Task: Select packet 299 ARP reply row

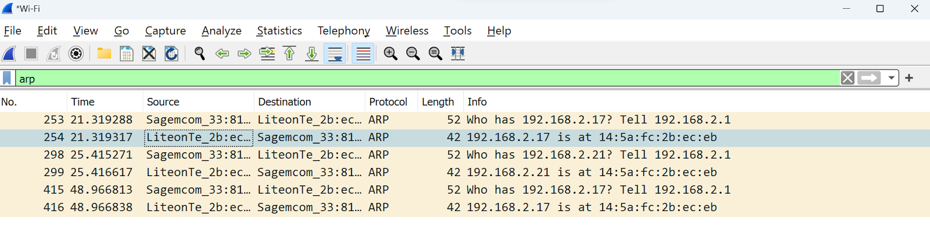Action: 465,173
